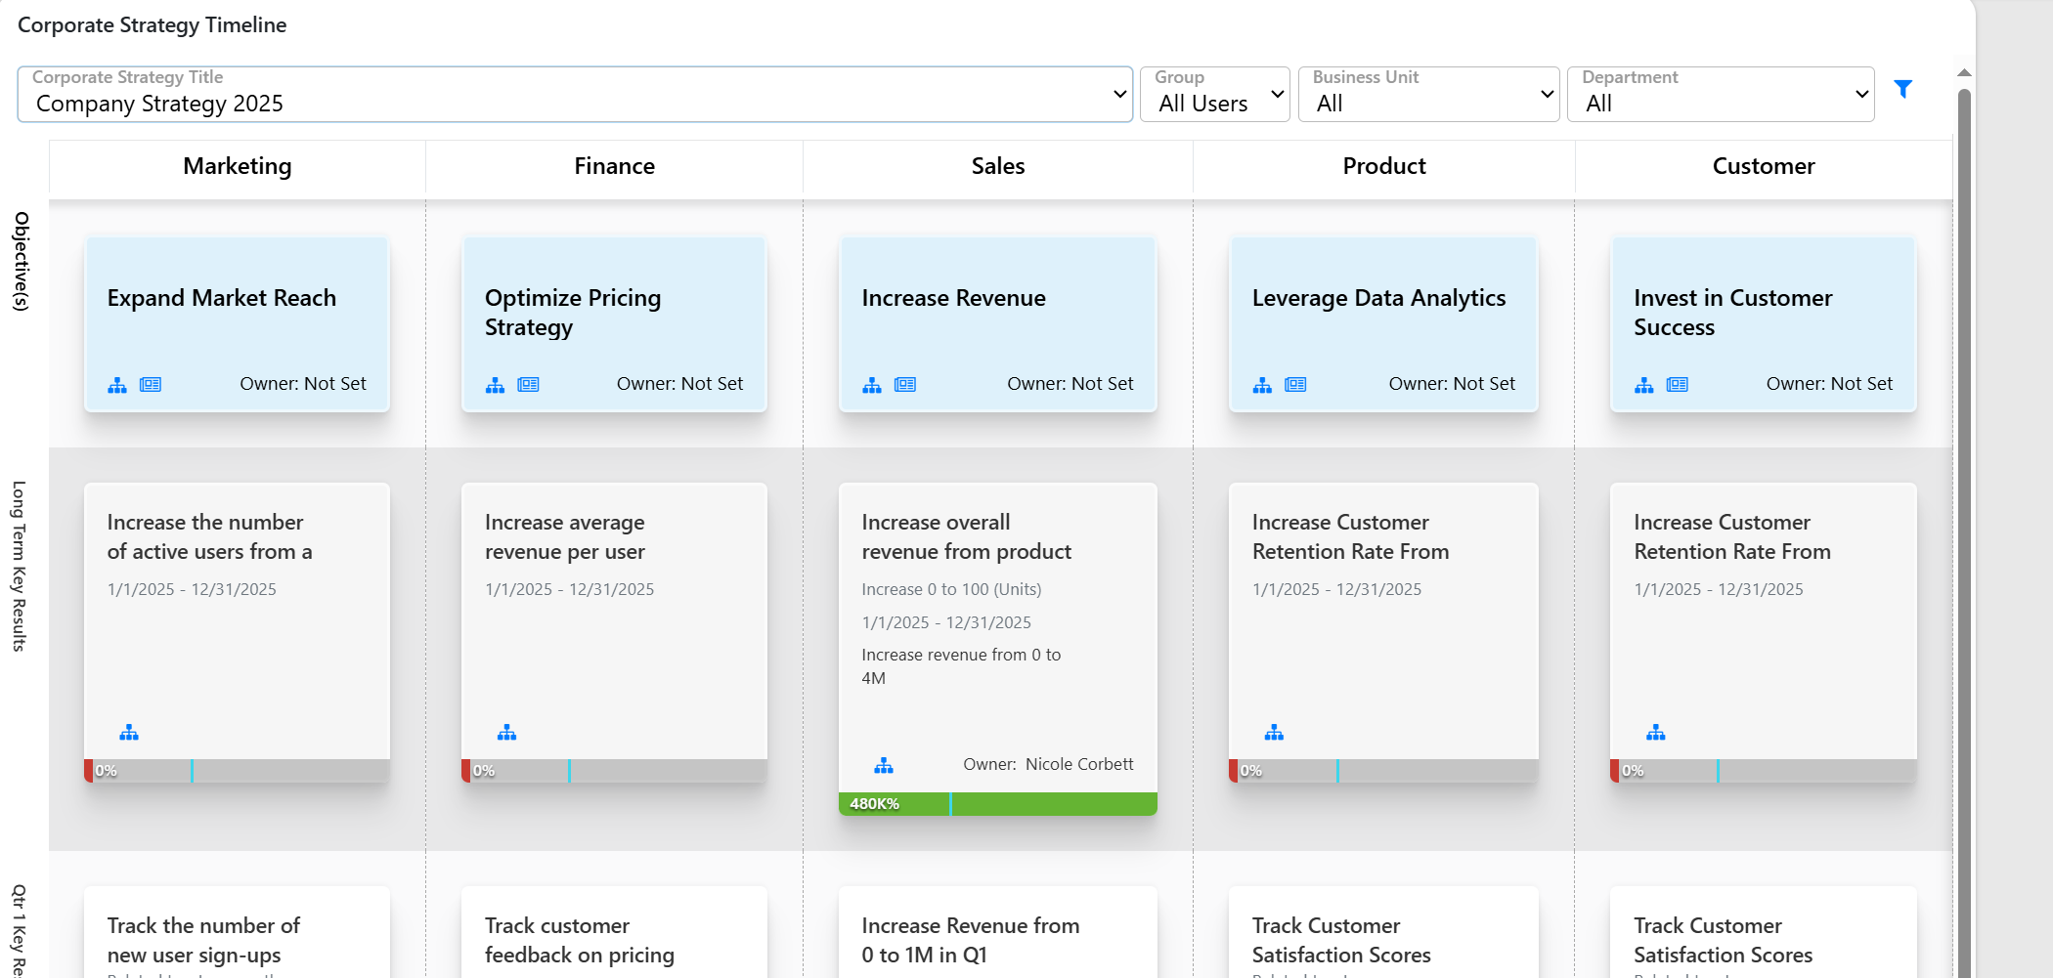Screen dimensions: 2053x978
Task: Click hierarchy icon on overall revenue from product card
Action: pyautogui.click(x=884, y=765)
